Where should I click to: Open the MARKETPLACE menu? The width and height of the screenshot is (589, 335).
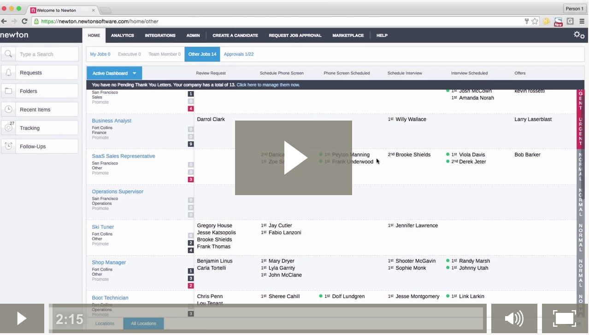tap(348, 35)
